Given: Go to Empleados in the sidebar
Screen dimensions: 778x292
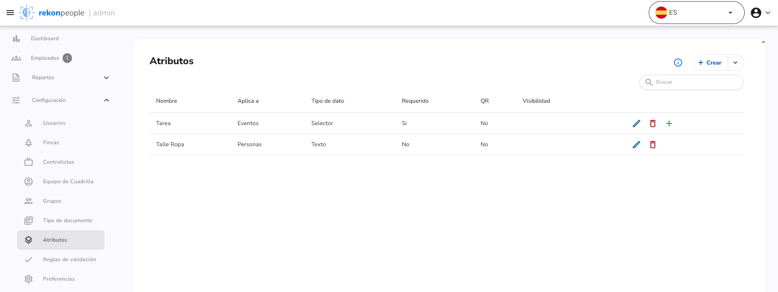Looking at the screenshot, I should (x=45, y=58).
